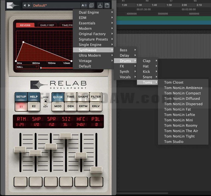Click the blank button under PDL fader
Viewport: 211px width, 196px height.
coord(96,182)
